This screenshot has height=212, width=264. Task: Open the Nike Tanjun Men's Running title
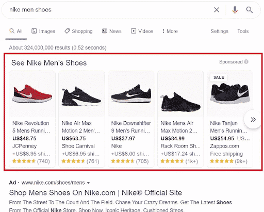click(228, 127)
